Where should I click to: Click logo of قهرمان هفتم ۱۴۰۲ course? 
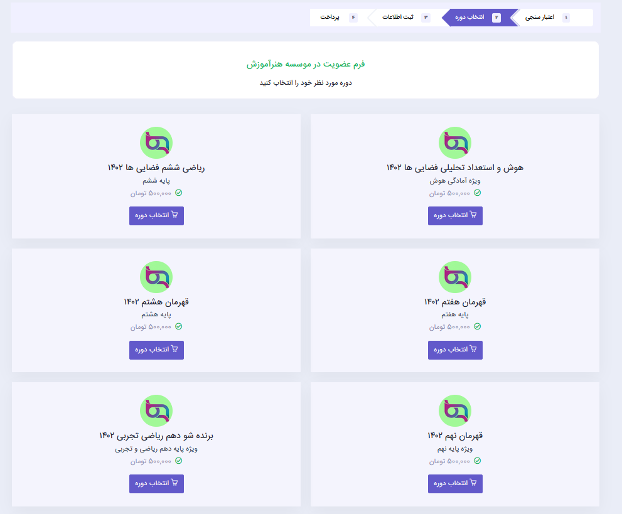[x=455, y=277]
